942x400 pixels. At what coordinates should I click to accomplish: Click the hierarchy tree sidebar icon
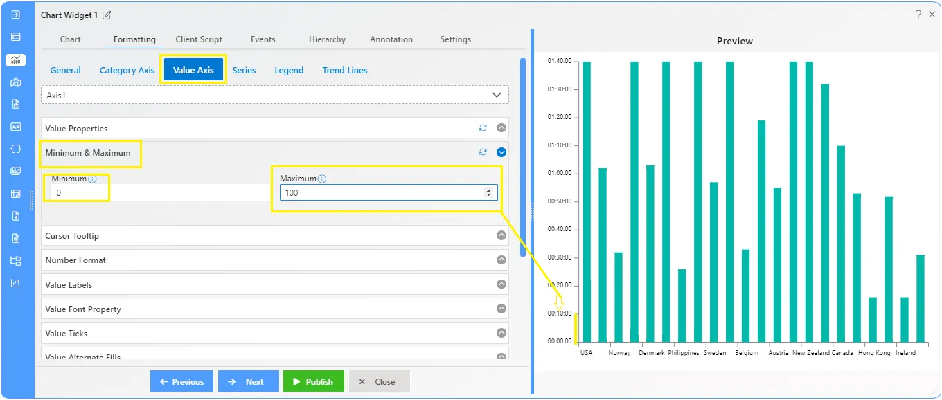pyautogui.click(x=16, y=261)
